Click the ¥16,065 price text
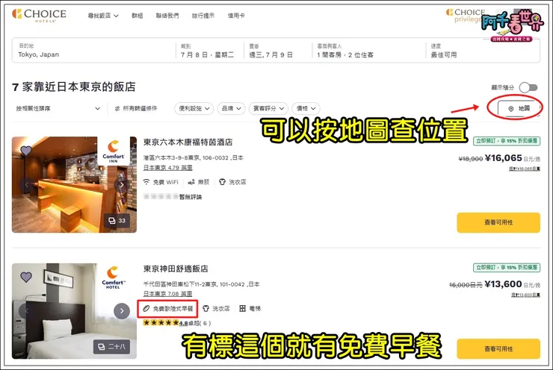553x370 pixels. (x=503, y=158)
